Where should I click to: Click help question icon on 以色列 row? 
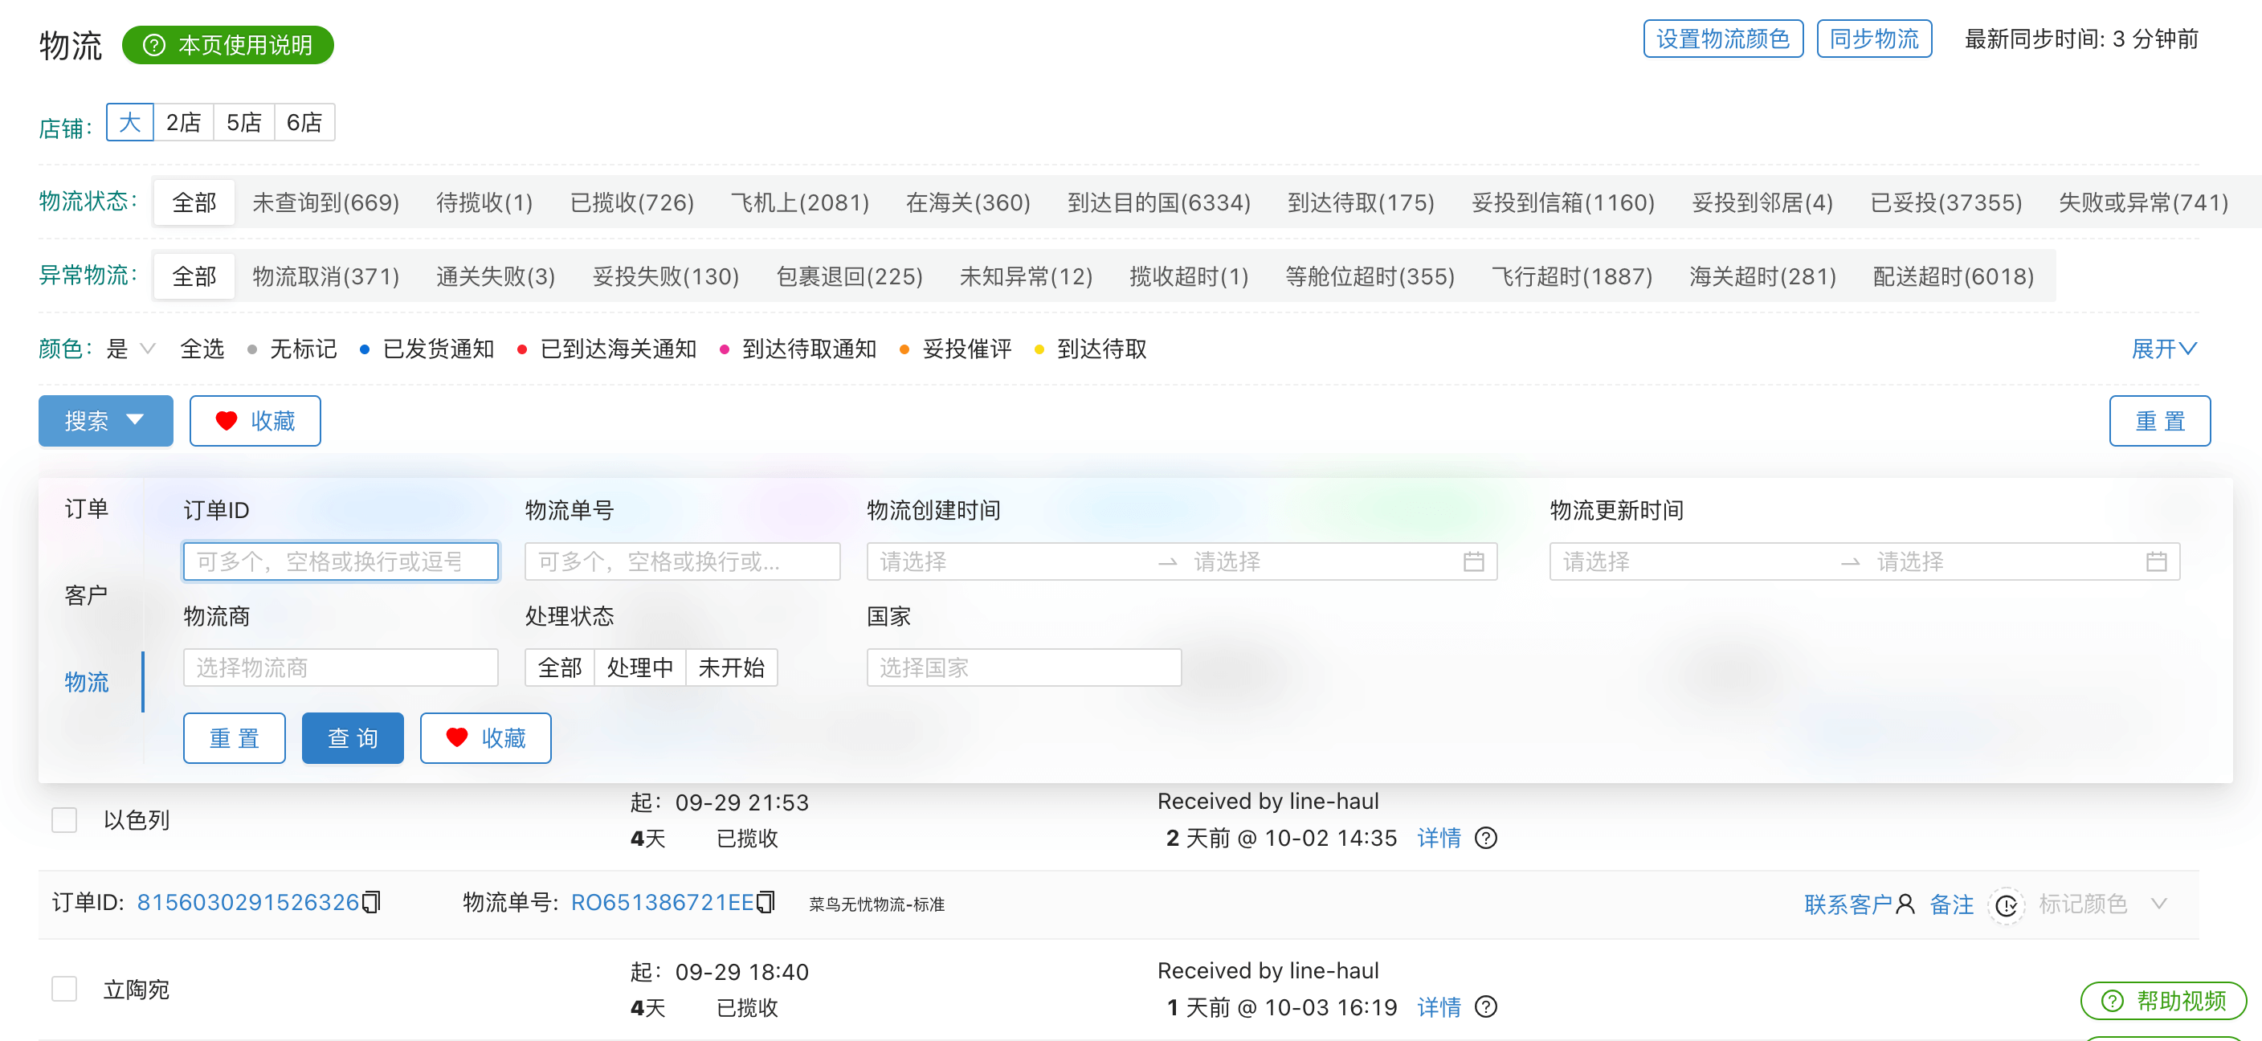[1486, 839]
